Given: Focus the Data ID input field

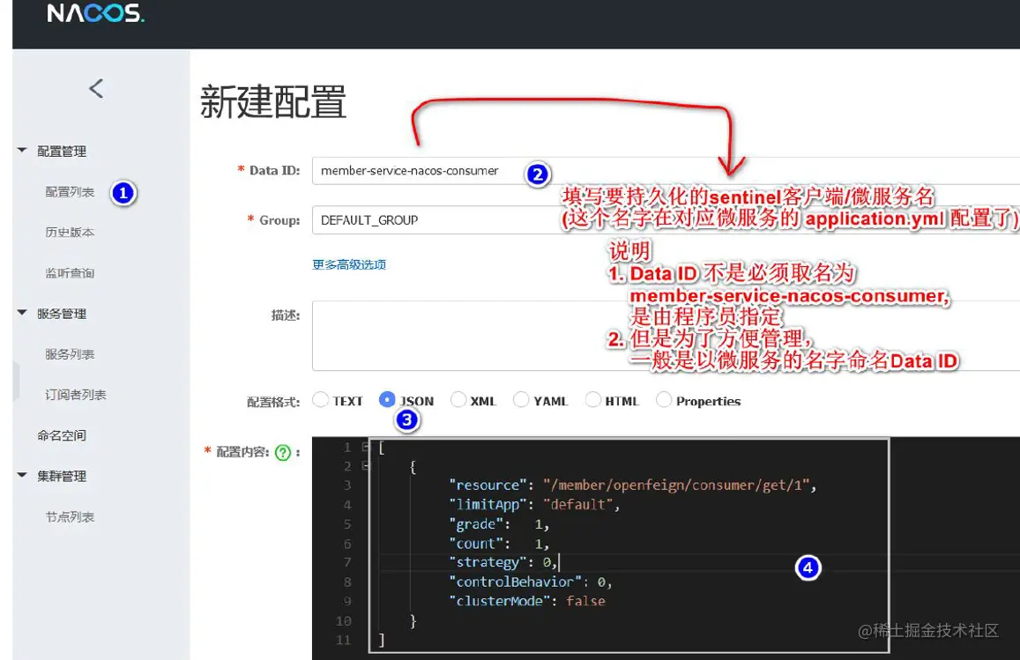Looking at the screenshot, I should coord(666,171).
